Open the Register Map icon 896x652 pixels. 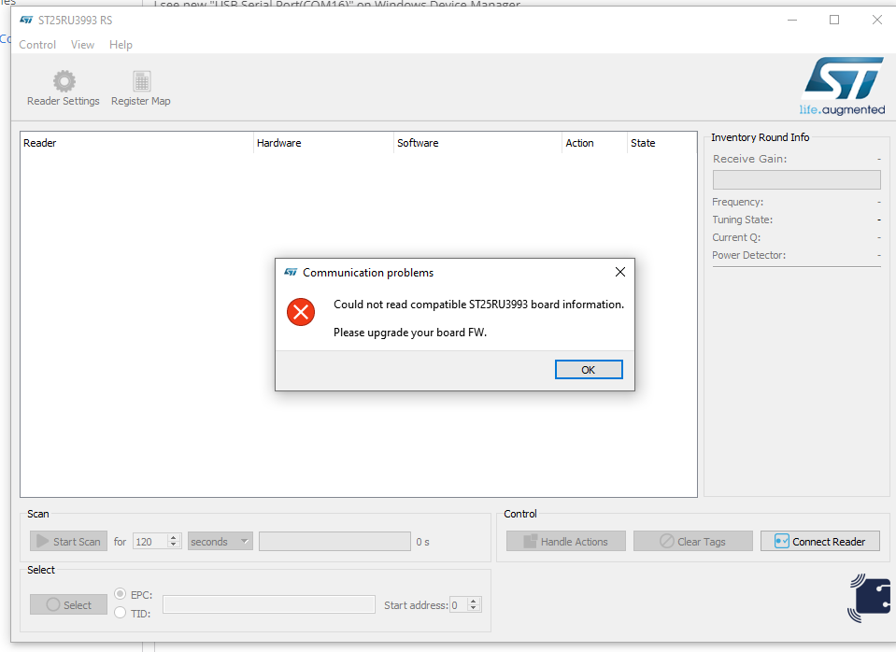(142, 81)
